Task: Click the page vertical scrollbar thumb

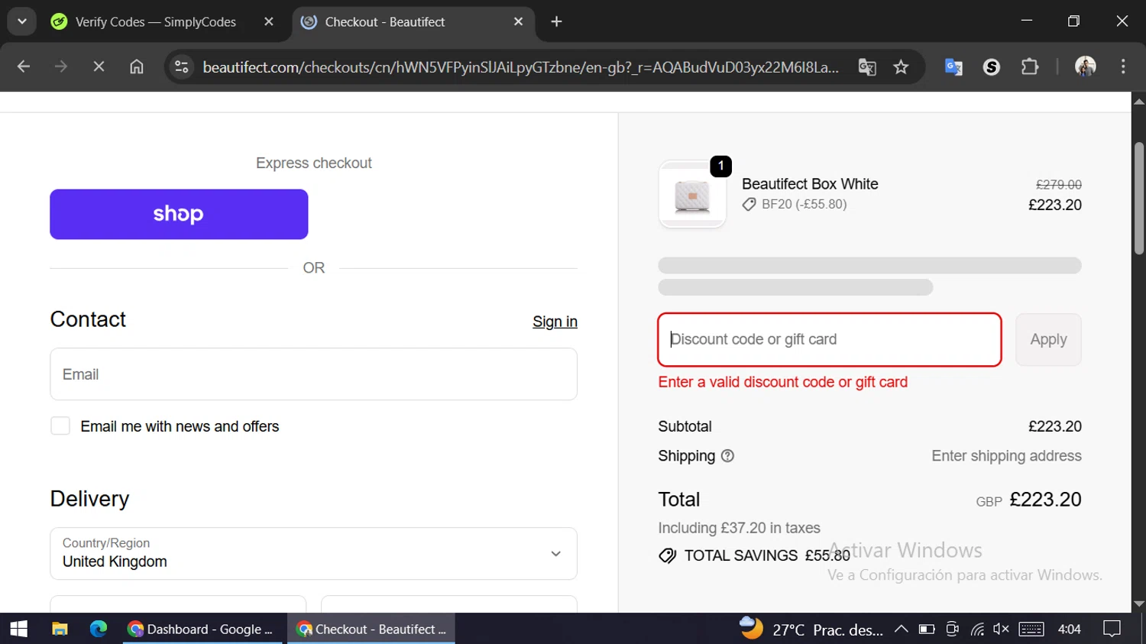Action: click(1139, 199)
